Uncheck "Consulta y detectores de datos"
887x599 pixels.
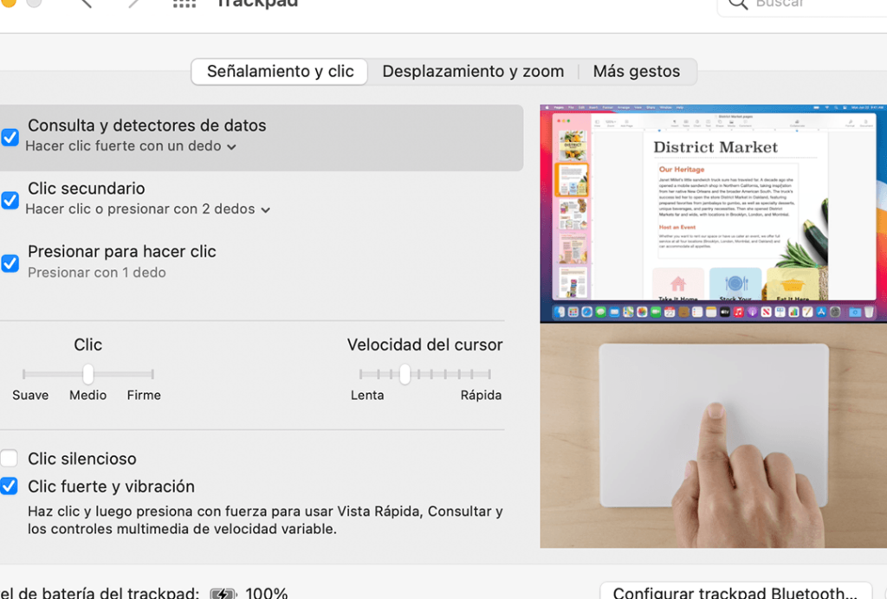(x=11, y=137)
